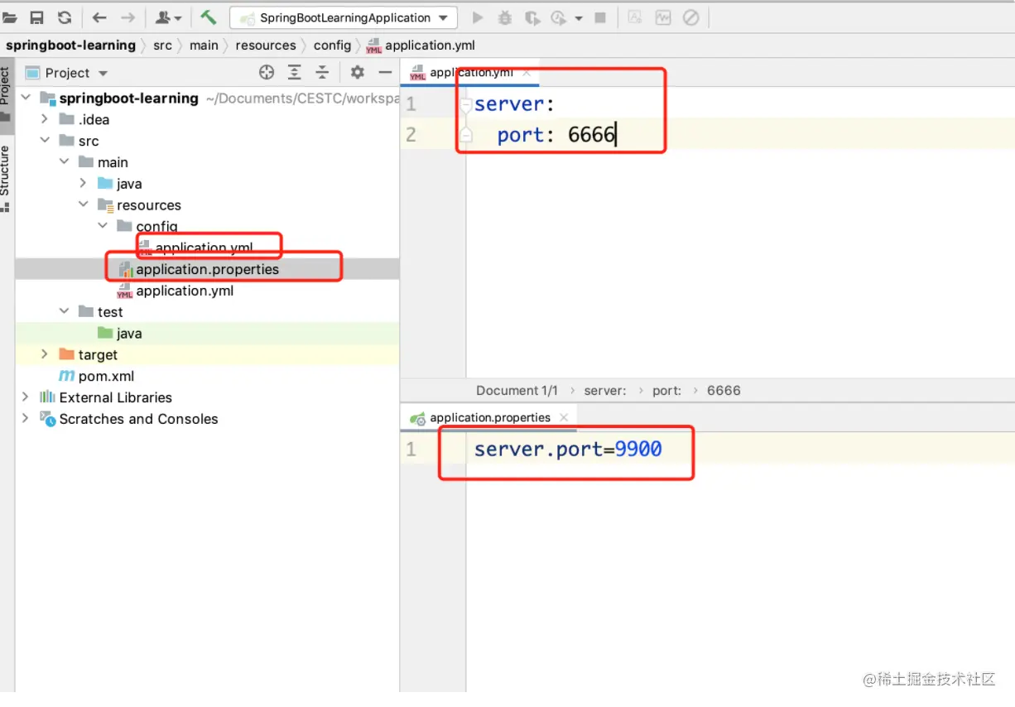
Task: Select the resources folder in project tree
Action: click(148, 205)
